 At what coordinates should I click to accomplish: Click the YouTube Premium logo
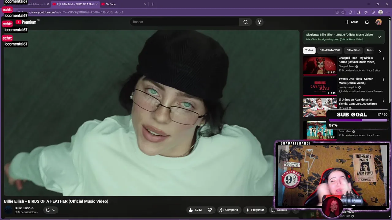tap(26, 22)
